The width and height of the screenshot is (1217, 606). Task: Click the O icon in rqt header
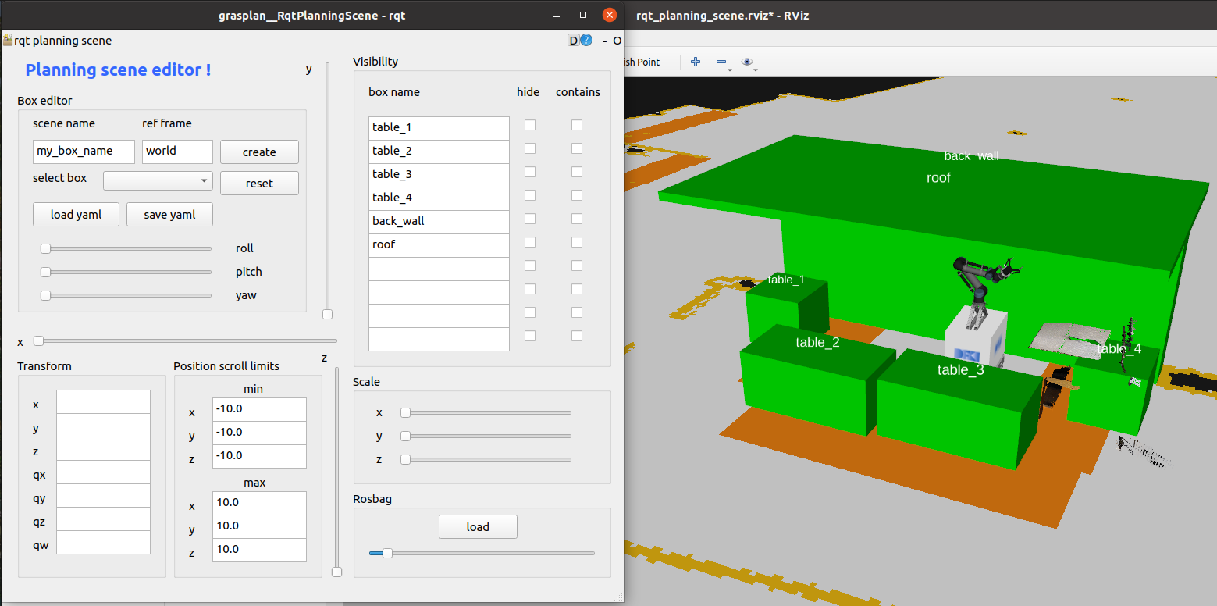[x=617, y=41]
